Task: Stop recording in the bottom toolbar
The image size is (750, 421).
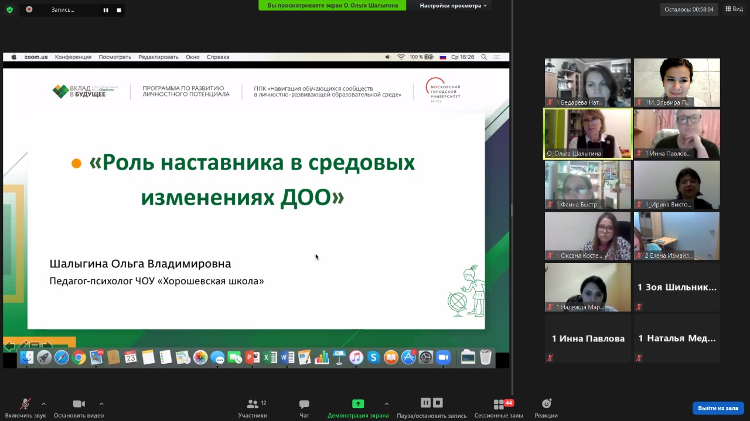Action: tap(438, 403)
